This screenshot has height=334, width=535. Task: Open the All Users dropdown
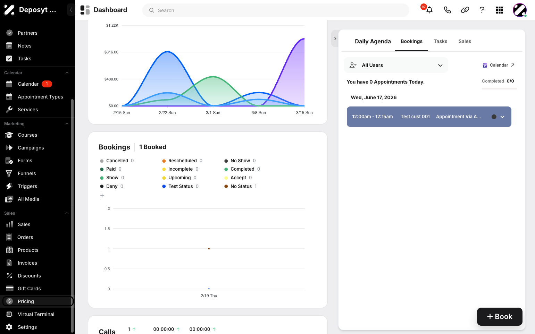click(396, 65)
